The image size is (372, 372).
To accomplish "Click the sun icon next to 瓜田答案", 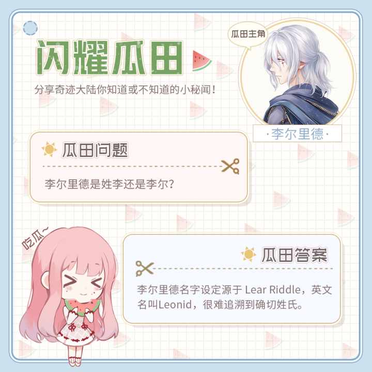I will (249, 254).
